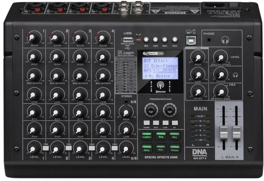This screenshot has width=264, height=181.
Task: Select the USB mode button
Action: tap(165, 123)
